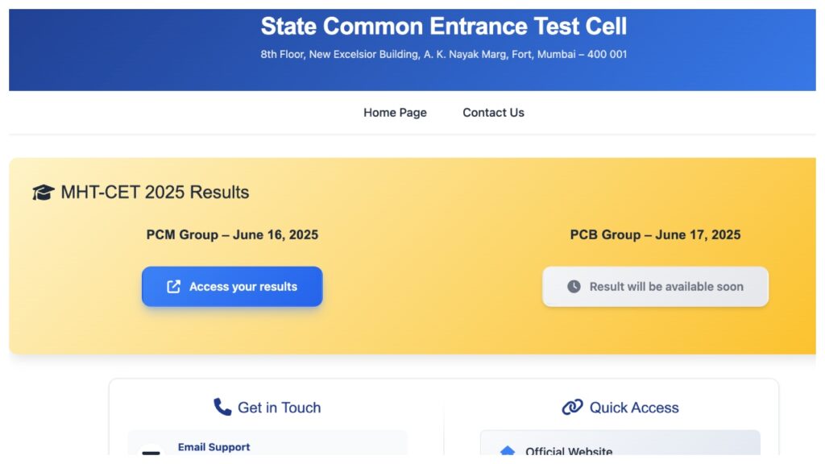Click the envelope icon for Email Support
Image resolution: width=825 pixels, height=464 pixels.
151,451
